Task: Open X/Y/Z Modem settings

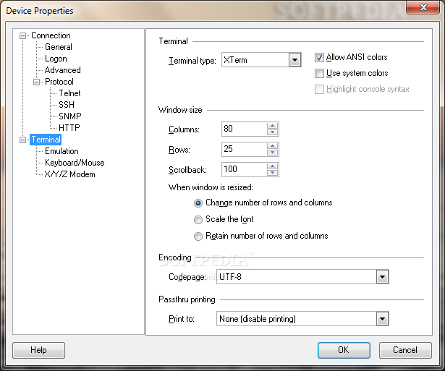Action: [x=69, y=174]
